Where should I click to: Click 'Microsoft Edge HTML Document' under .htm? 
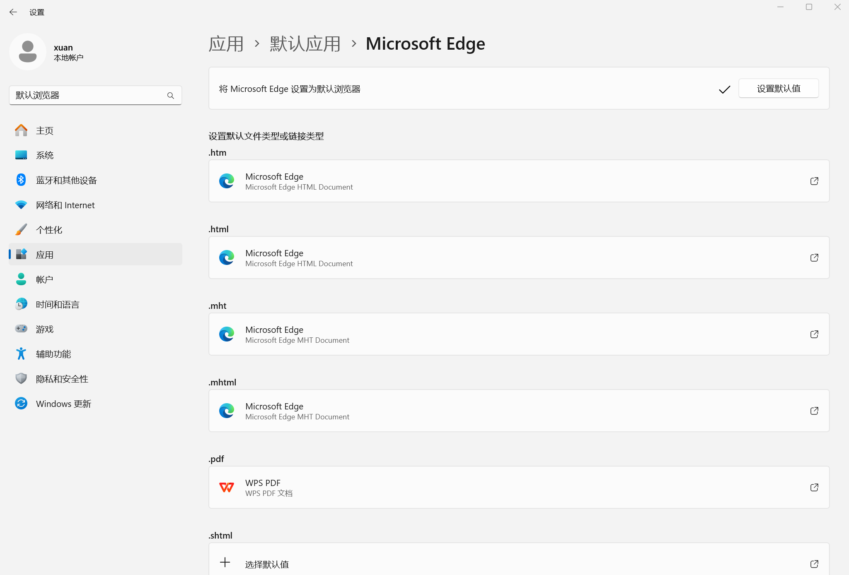coord(299,187)
